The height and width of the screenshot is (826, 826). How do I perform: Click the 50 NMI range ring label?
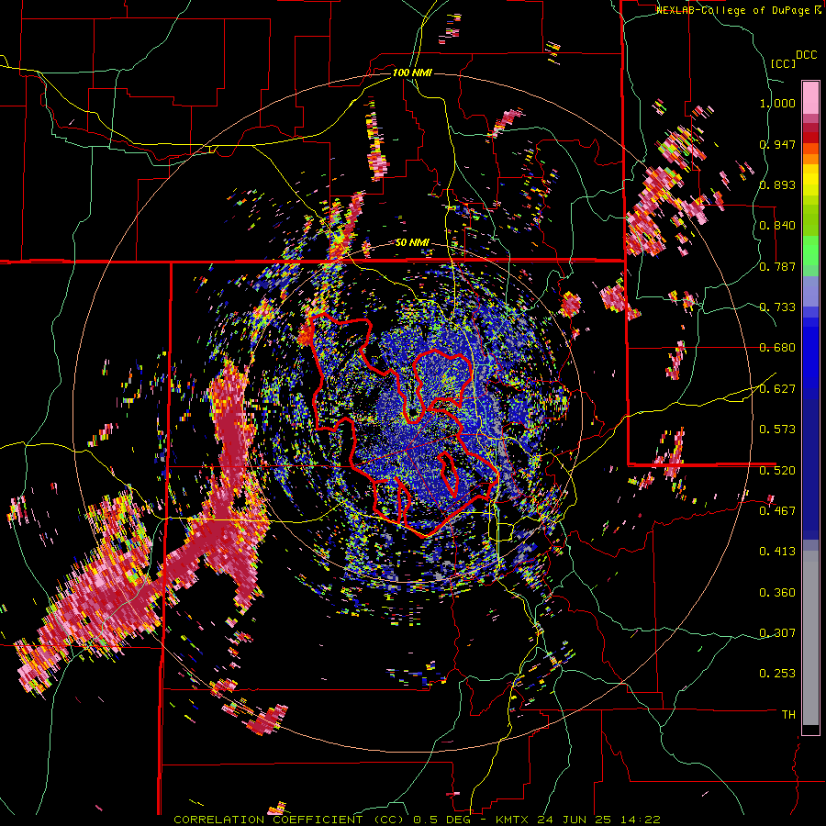(x=412, y=243)
